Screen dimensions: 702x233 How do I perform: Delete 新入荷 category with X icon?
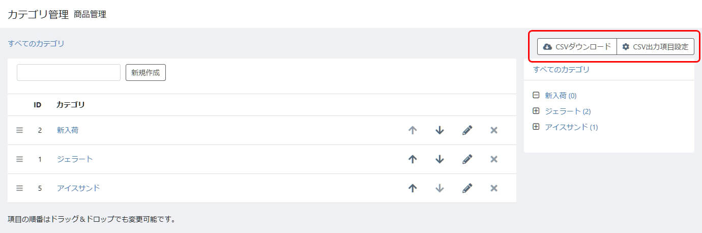493,130
